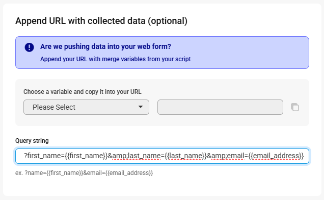This screenshot has height=200, width=324.
Task: Click {{email_address}} in the example hint line
Action: (129, 173)
